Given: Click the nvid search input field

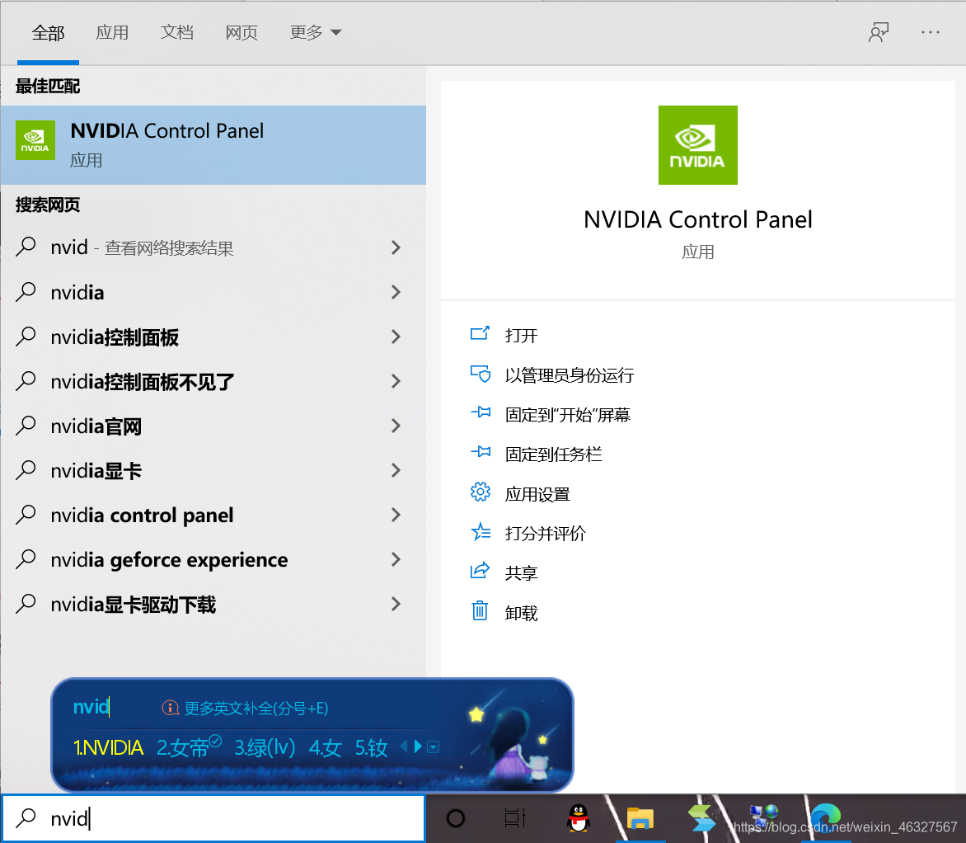Looking at the screenshot, I should point(213,818).
